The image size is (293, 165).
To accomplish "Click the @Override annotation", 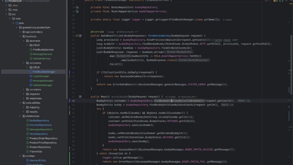I will [x=97, y=32].
